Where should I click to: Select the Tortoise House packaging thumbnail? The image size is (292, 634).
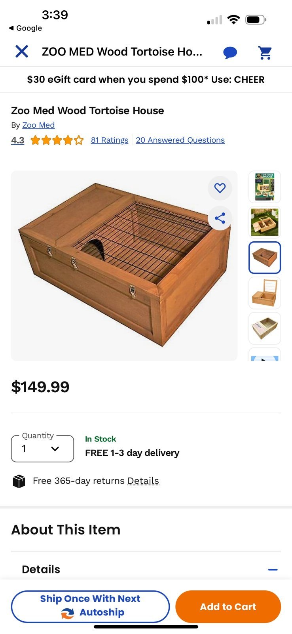[265, 187]
